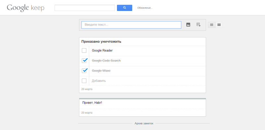Click the Архив заметок section label

(x=144, y=123)
